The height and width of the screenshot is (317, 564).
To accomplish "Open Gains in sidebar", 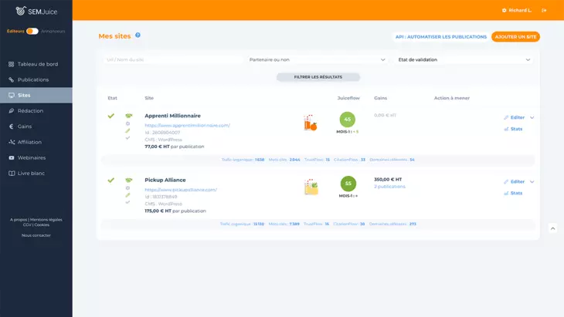I will [x=36, y=126].
